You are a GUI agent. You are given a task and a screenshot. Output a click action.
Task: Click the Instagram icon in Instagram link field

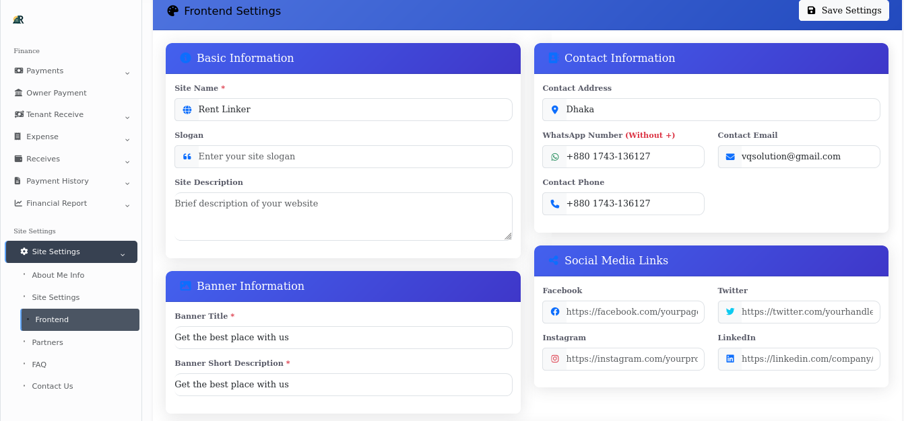pos(554,358)
